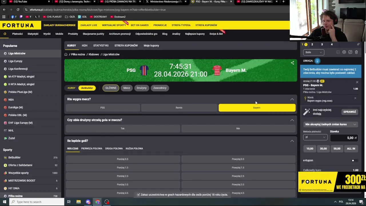
Task: Open File Explorer from taskbar
Action: (79, 202)
